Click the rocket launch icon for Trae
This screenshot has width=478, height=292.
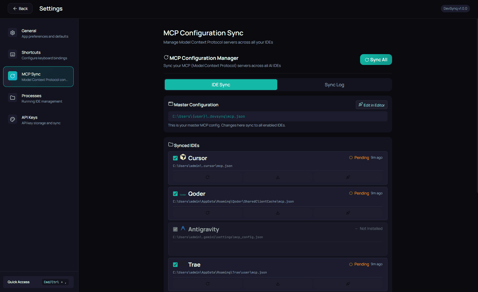point(348,284)
